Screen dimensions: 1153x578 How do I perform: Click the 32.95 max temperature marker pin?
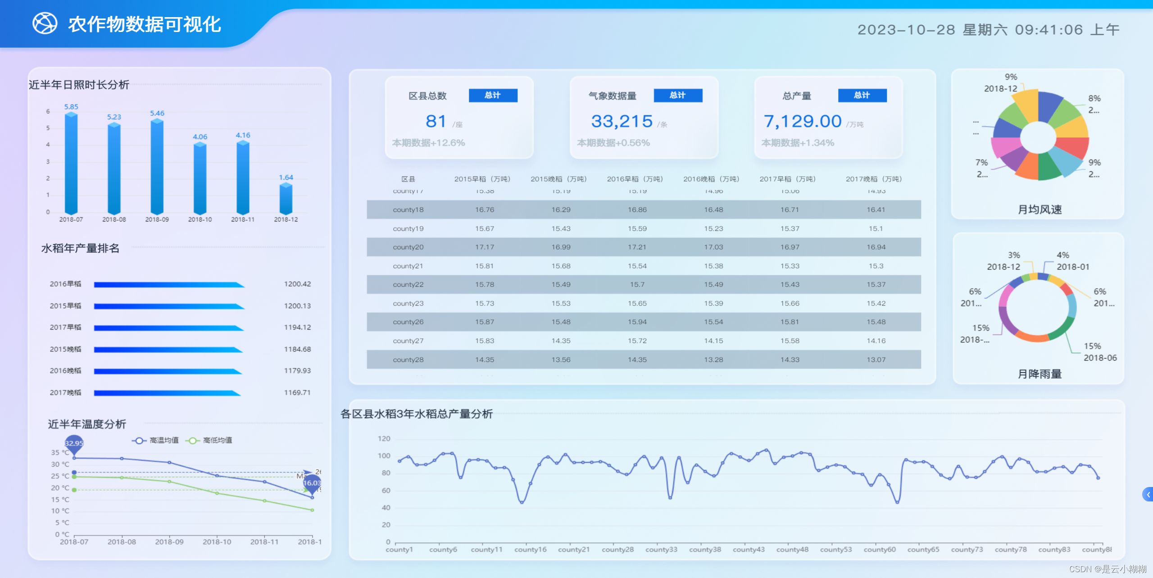tap(74, 443)
